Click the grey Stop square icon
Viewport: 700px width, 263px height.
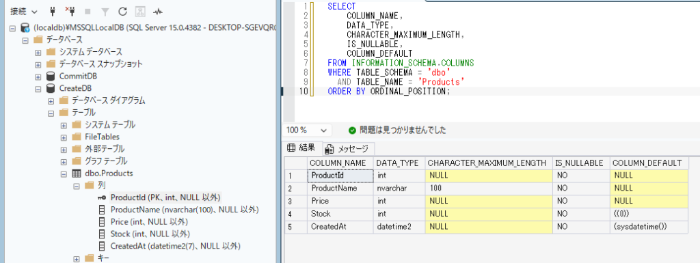tap(87, 11)
